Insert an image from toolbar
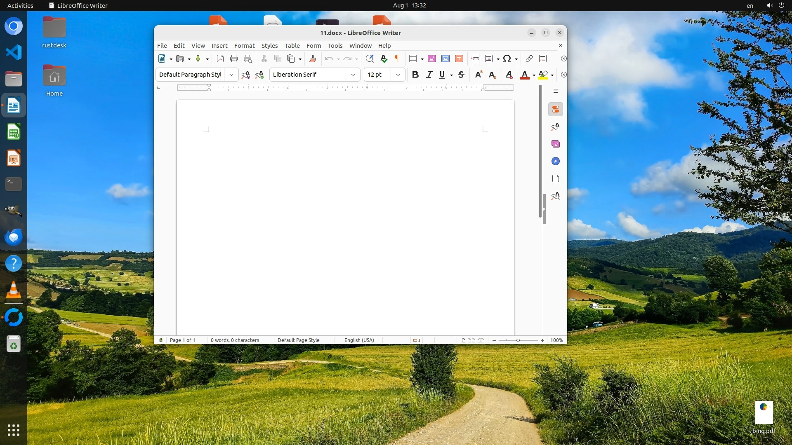 click(x=432, y=59)
